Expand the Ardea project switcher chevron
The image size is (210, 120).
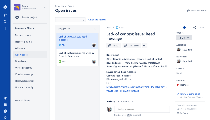tap(45, 7)
